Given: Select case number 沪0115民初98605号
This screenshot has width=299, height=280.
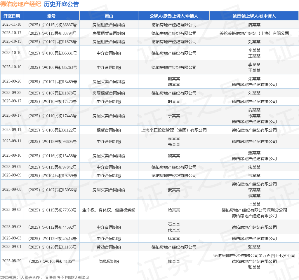Looking at the screenshot, I should click(53, 141).
